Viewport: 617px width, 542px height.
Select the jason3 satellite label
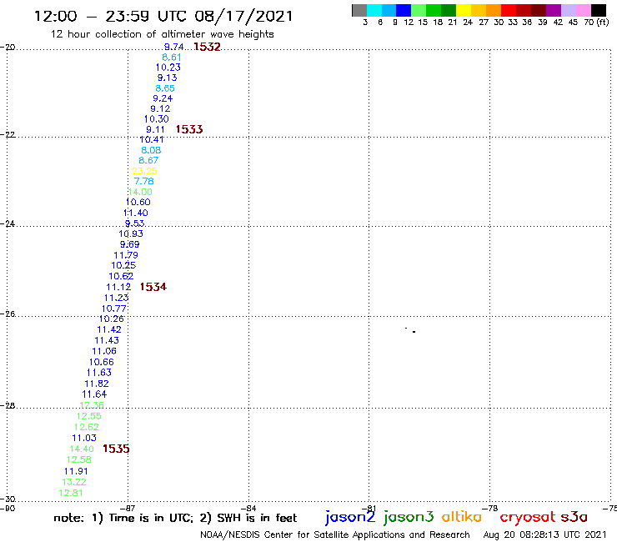409,517
